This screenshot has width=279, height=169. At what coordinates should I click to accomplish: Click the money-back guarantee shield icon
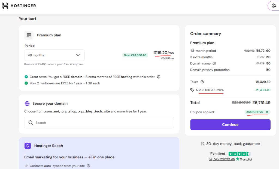(202, 144)
